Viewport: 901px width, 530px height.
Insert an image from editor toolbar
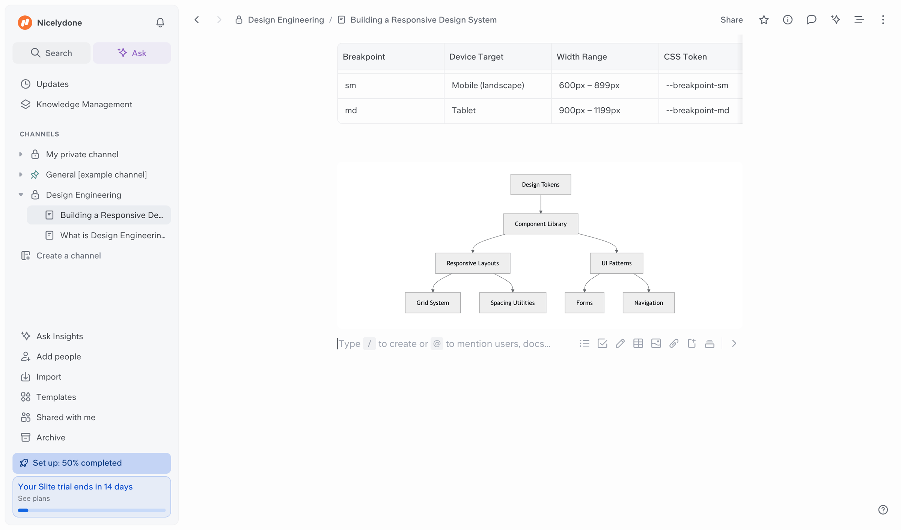point(656,343)
